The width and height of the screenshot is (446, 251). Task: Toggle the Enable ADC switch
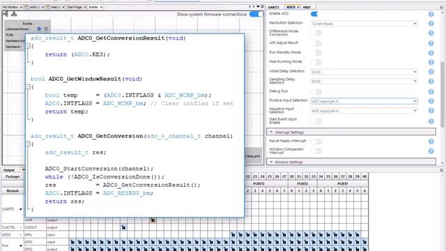[314, 14]
